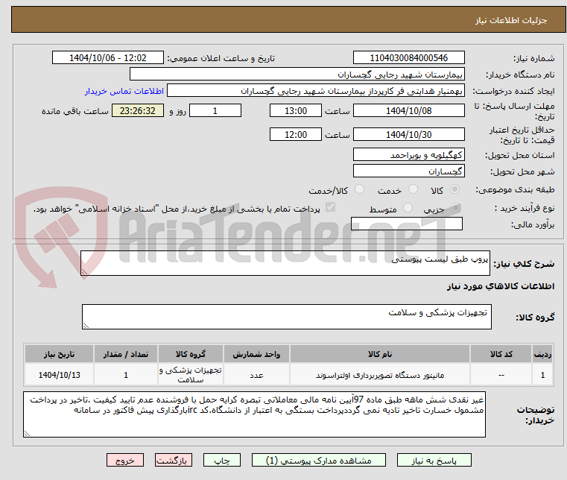
Task: Click the کد کالا column header
Action: pyautogui.click(x=501, y=354)
